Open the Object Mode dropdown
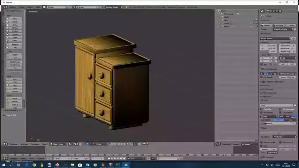Viewport: 299px width, 168px height. (x=58, y=144)
